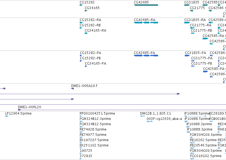Viewport: 226px width, 160px height.
Task: Select EST FGM324B12.5prime
Action: (x=95, y=124)
